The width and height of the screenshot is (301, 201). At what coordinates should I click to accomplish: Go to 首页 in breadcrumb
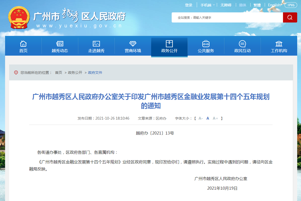pyautogui.click(x=59, y=73)
